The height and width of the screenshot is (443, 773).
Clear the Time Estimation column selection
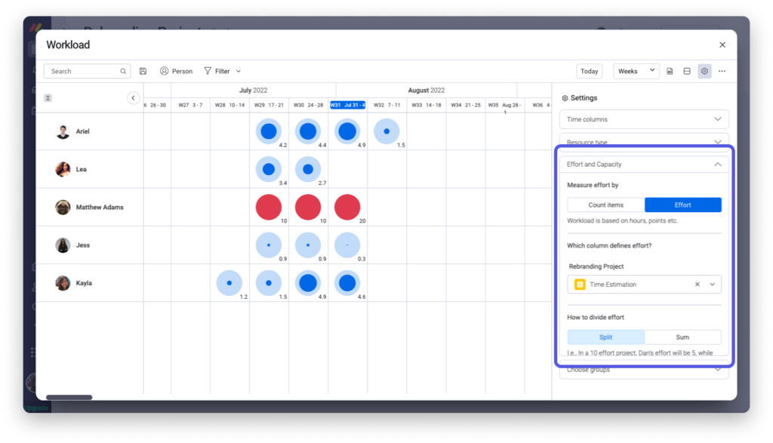coord(697,285)
